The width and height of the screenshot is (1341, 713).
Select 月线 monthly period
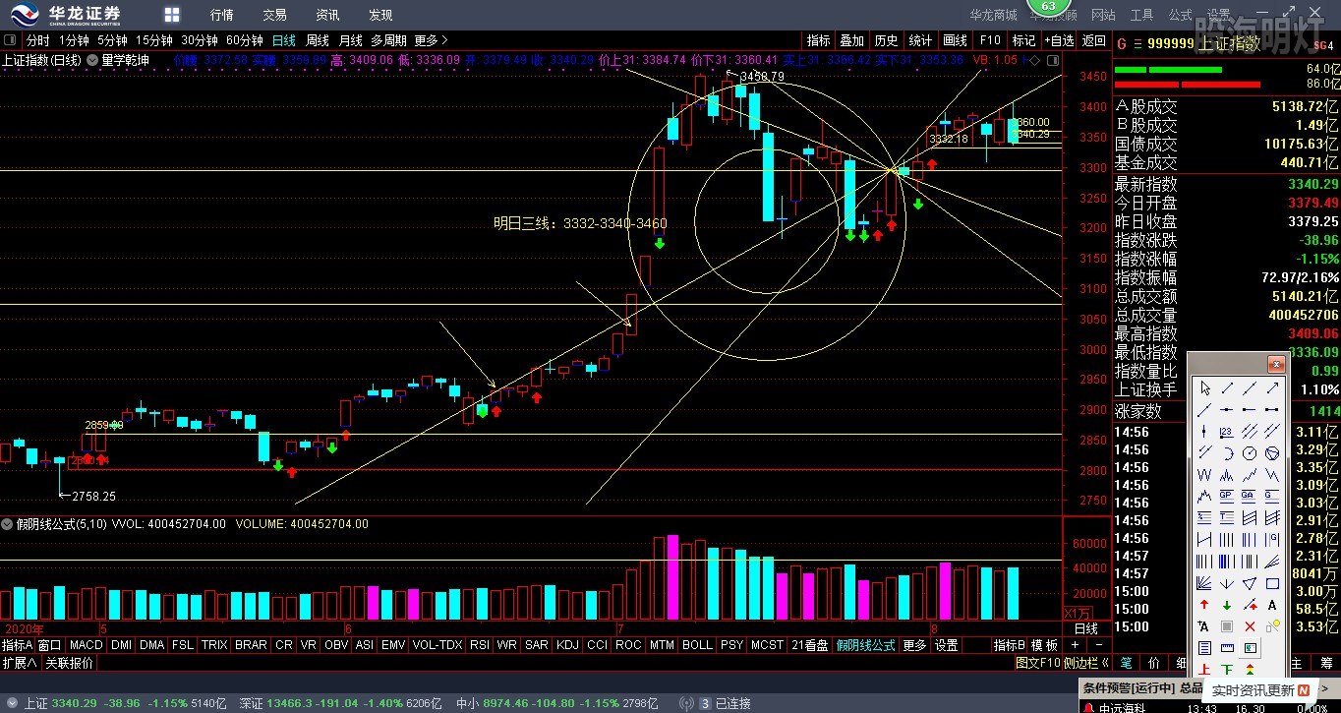tap(351, 40)
